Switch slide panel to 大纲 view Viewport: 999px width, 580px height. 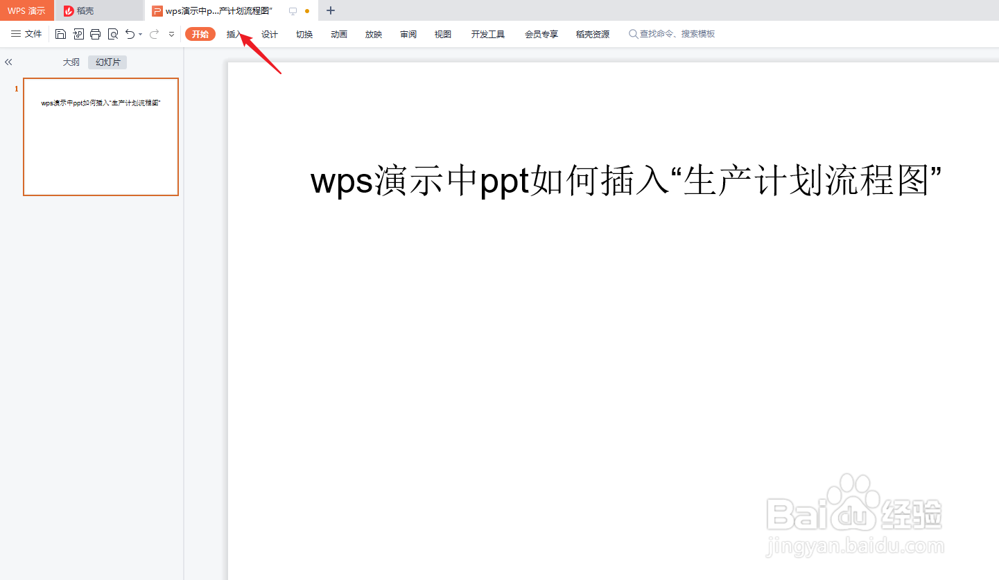pos(71,62)
